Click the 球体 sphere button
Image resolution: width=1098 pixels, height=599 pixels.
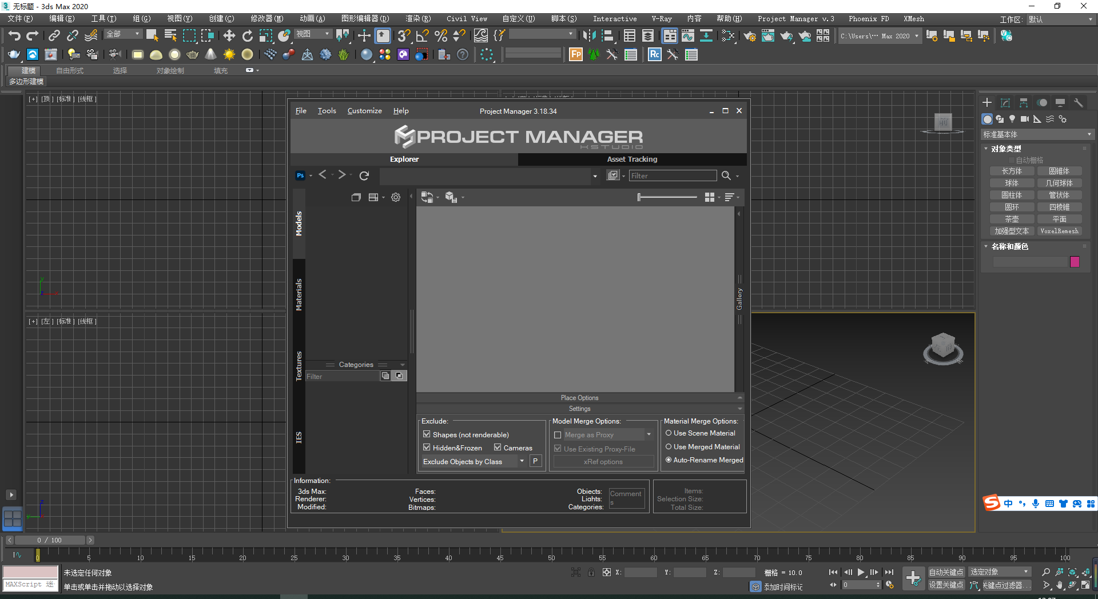pyautogui.click(x=1012, y=183)
